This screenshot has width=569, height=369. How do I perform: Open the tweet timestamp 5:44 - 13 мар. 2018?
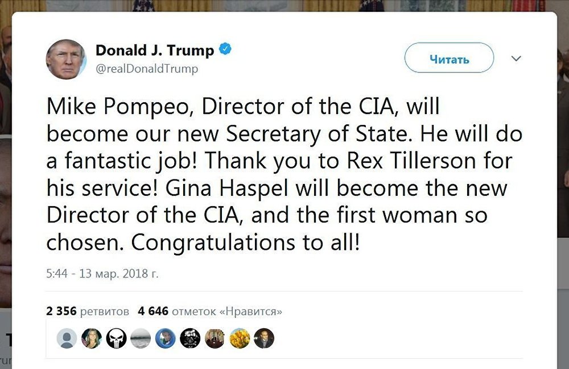pyautogui.click(x=102, y=274)
